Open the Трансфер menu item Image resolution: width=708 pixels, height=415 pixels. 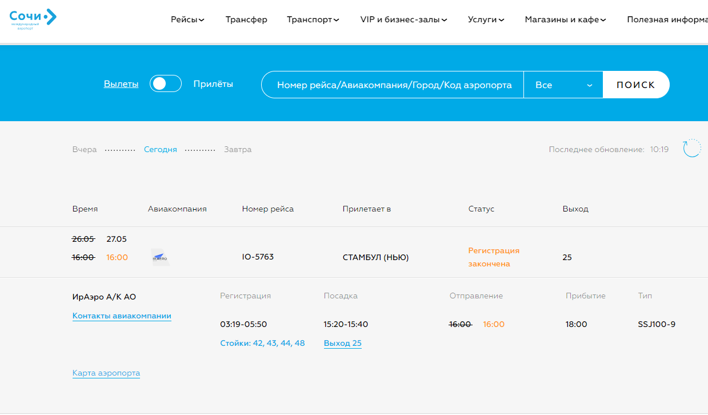[246, 19]
